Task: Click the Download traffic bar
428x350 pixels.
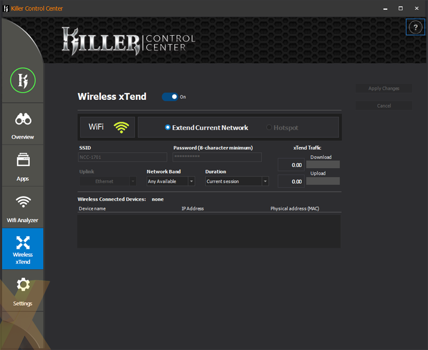Action: coord(323,164)
